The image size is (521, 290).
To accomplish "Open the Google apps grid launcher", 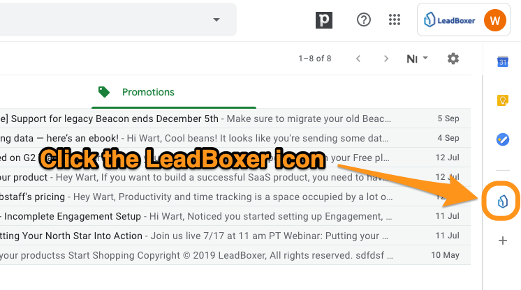I will click(x=395, y=20).
